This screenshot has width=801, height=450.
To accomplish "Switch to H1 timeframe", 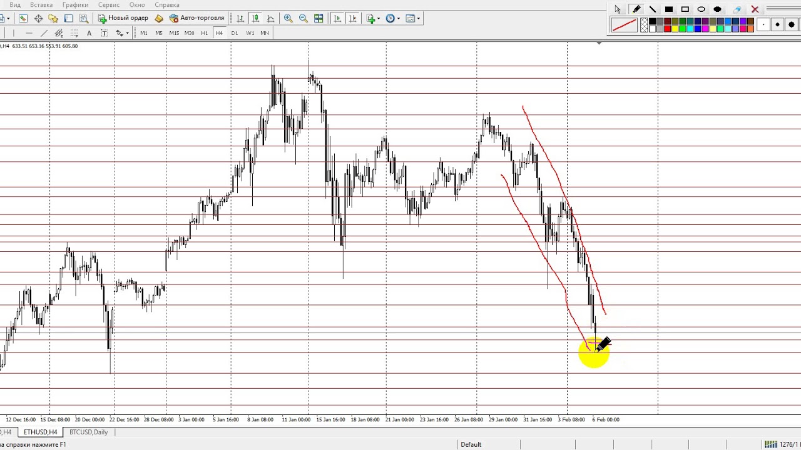I will 205,33.
